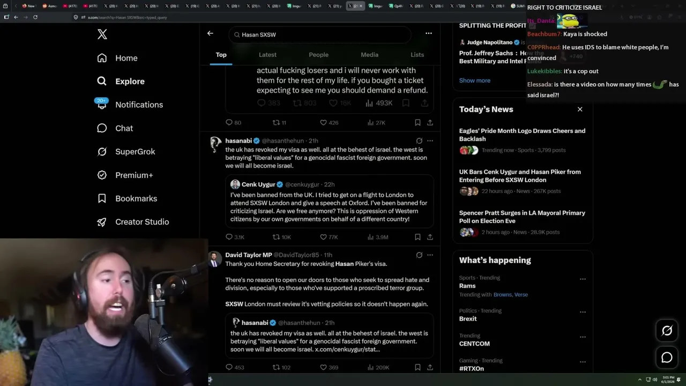
Task: Click in the 'Hasan SXSW' search field
Action: tap(320, 35)
